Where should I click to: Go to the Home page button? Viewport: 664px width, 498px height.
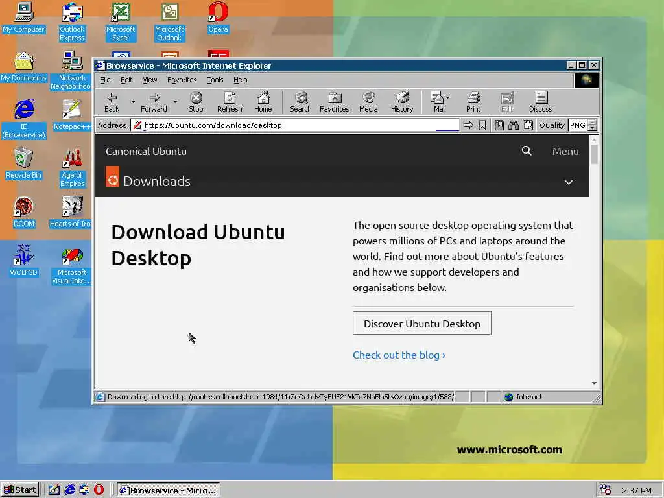tap(263, 102)
